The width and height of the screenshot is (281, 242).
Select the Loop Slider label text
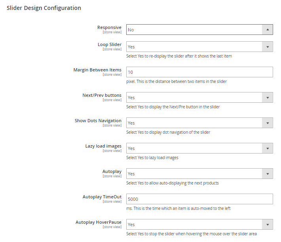pyautogui.click(x=109, y=44)
